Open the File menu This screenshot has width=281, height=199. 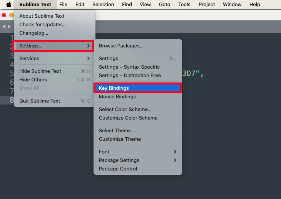point(63,4)
